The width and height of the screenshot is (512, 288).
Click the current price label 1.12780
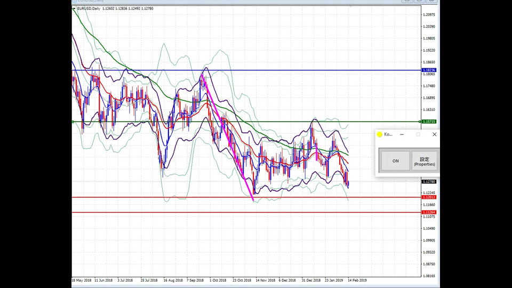pos(429,181)
